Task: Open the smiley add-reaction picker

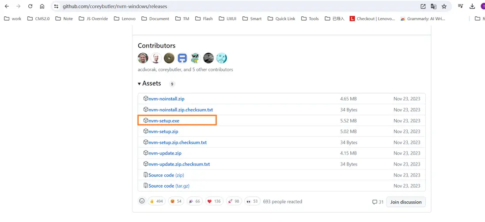Action: coord(142,201)
